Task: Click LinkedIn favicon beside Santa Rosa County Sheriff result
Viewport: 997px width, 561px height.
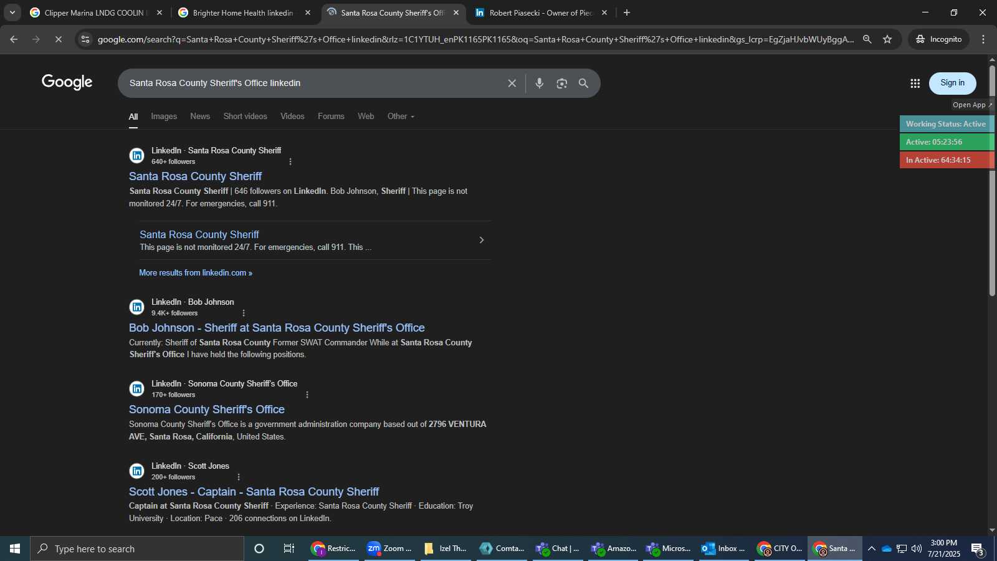Action: (x=137, y=156)
